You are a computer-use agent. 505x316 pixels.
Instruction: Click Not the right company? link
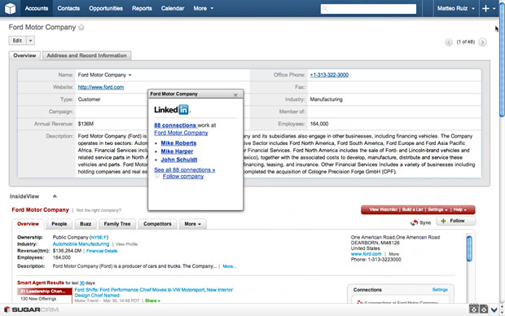pyautogui.click(x=99, y=210)
